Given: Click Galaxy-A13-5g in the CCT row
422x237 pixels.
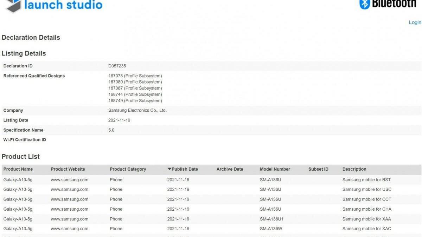Looking at the screenshot, I should (x=18, y=199).
